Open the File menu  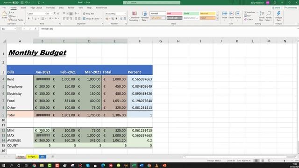(4, 8)
